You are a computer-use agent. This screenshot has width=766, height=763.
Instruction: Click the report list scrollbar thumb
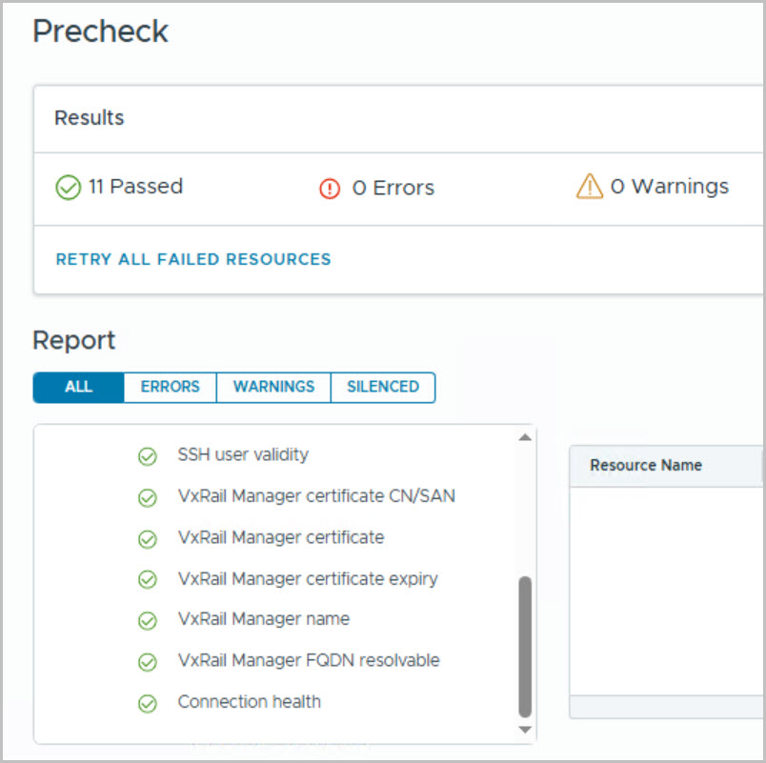525,646
